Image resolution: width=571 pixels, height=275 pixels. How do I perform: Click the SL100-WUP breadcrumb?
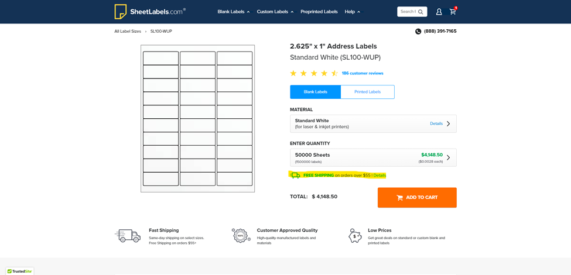pyautogui.click(x=161, y=31)
